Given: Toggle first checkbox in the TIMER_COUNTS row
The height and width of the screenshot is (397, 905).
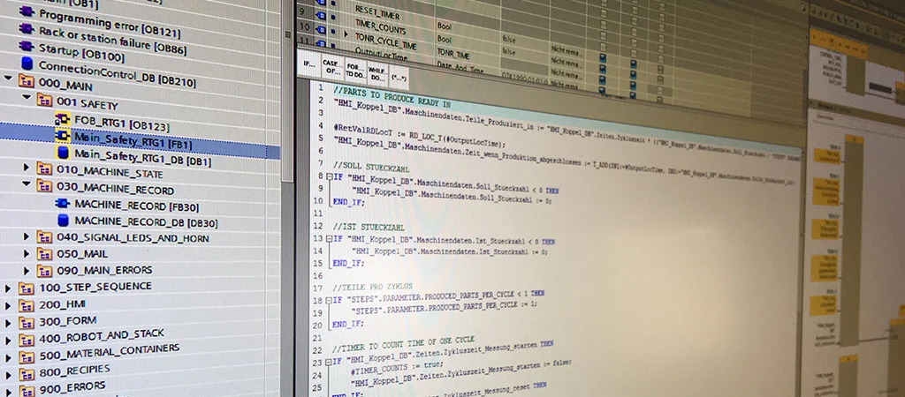Looking at the screenshot, I should [x=603, y=26].
